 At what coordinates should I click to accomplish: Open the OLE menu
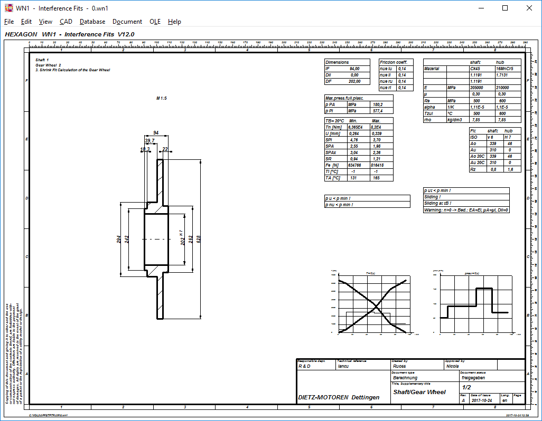coord(155,22)
